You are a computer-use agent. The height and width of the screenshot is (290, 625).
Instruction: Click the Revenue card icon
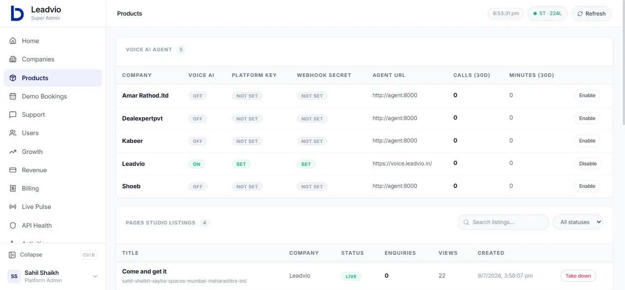tap(13, 170)
